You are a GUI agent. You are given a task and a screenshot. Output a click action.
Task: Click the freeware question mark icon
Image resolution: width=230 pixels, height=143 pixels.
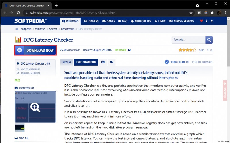pyautogui.click(x=129, y=50)
